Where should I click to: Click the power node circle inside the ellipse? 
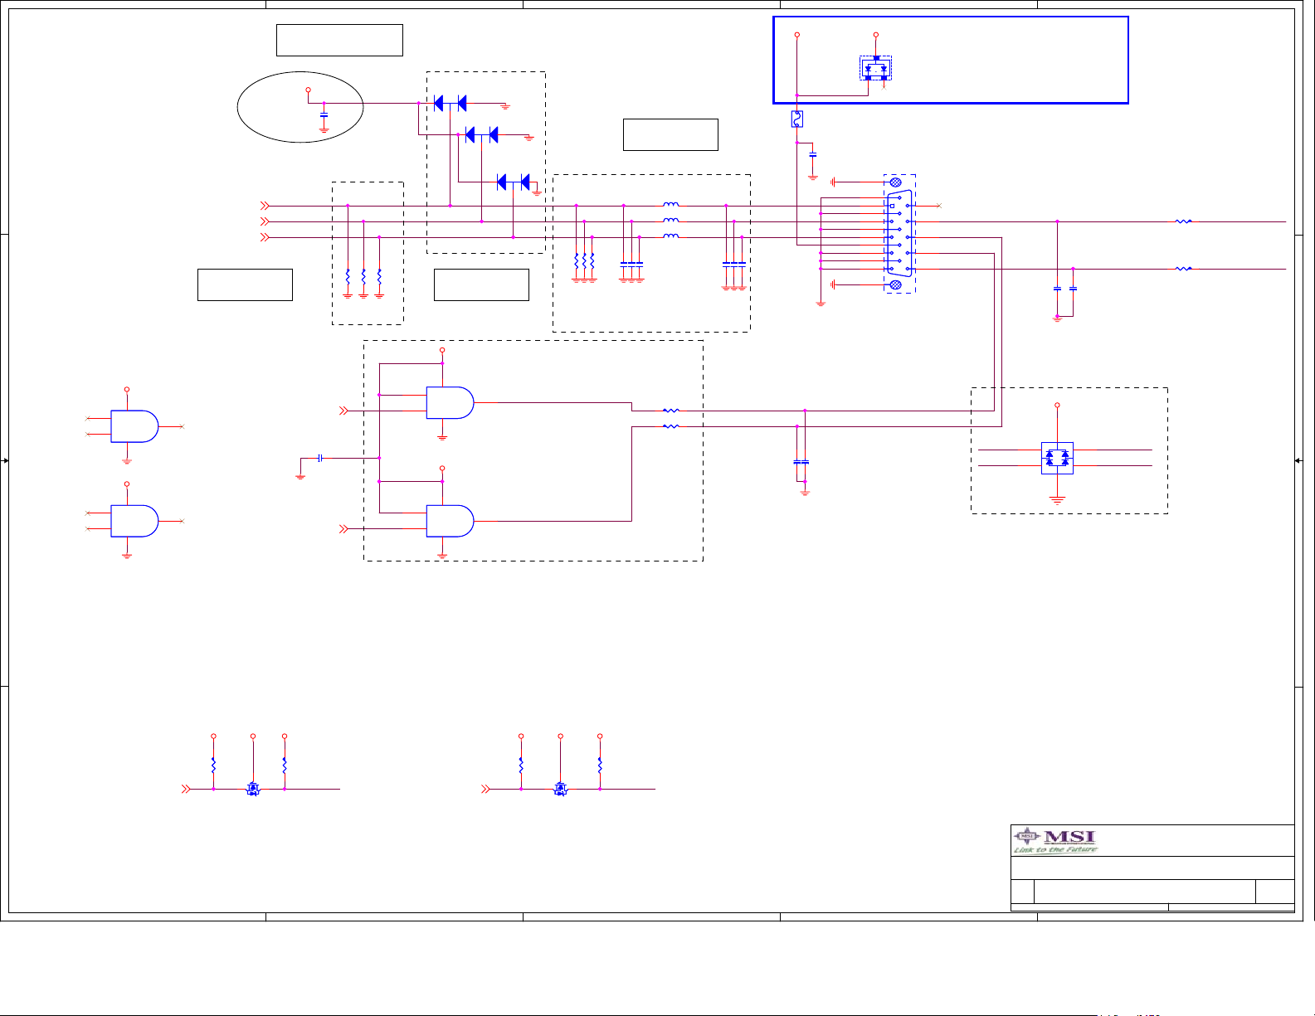pyautogui.click(x=308, y=90)
